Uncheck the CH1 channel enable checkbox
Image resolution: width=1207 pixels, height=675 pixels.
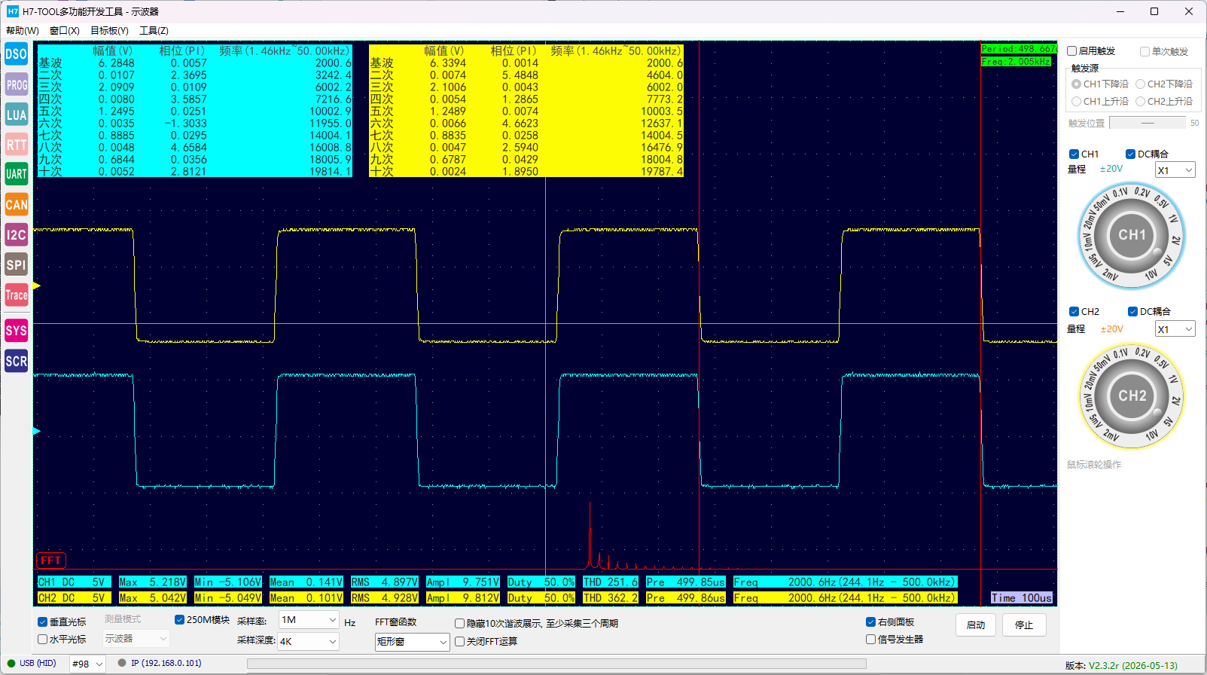[x=1074, y=154]
